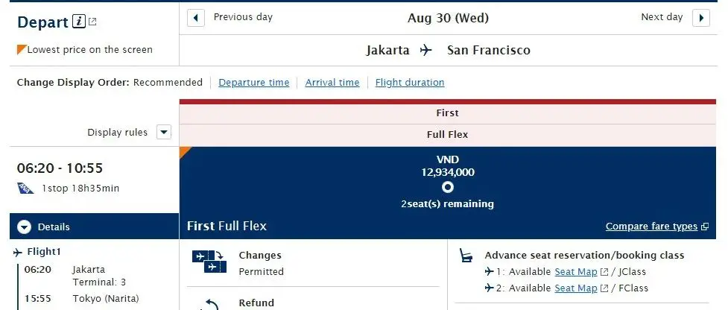Go to previous day arrow
This screenshot has height=310, width=728.
point(196,18)
